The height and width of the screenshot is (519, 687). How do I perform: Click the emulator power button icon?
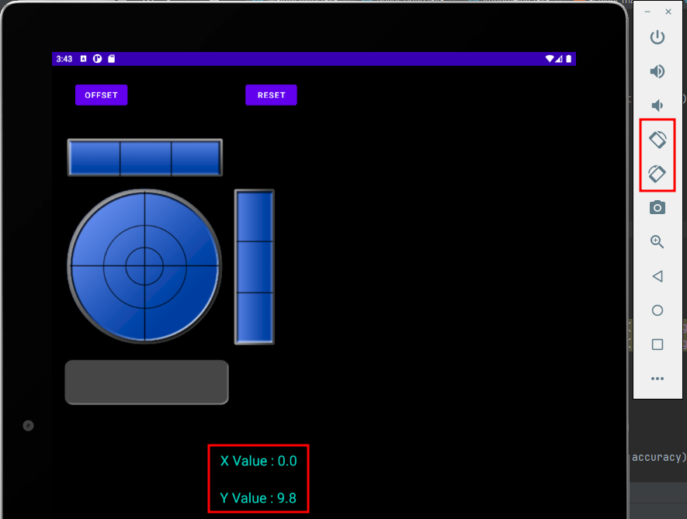[658, 37]
